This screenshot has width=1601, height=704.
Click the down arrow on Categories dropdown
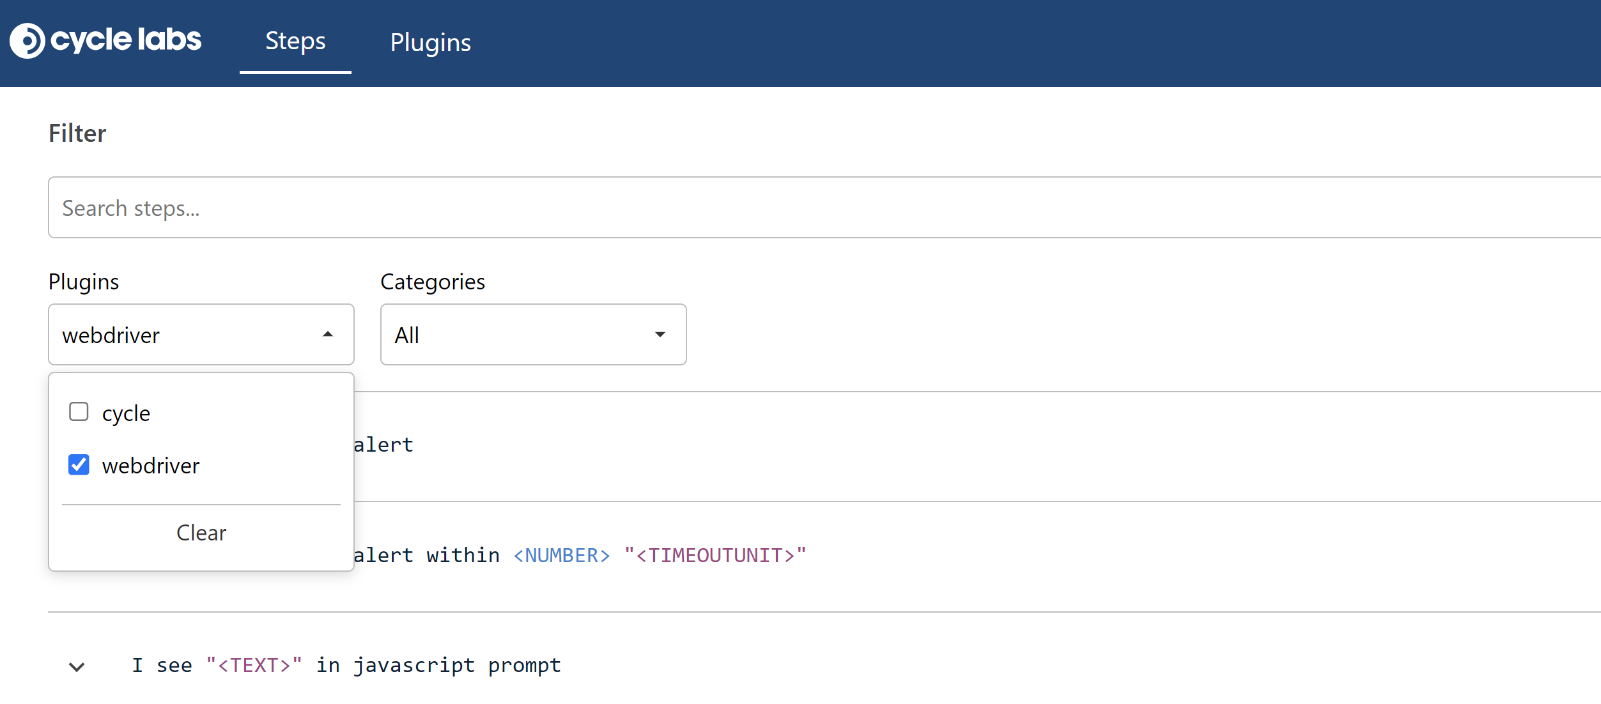coord(661,335)
